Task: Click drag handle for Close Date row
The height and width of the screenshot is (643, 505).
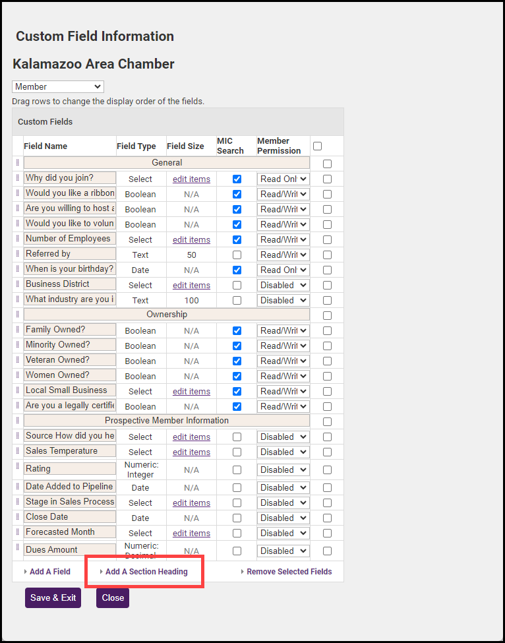Action: [18, 517]
